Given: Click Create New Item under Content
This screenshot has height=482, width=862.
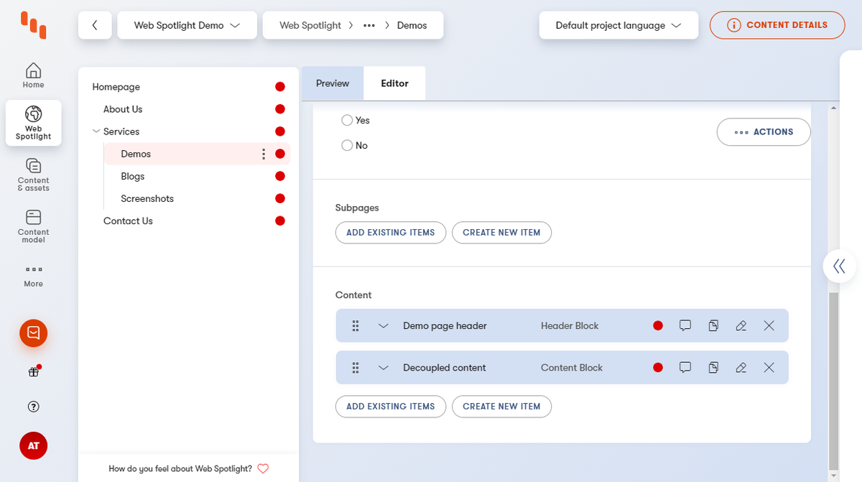Looking at the screenshot, I should coord(501,407).
